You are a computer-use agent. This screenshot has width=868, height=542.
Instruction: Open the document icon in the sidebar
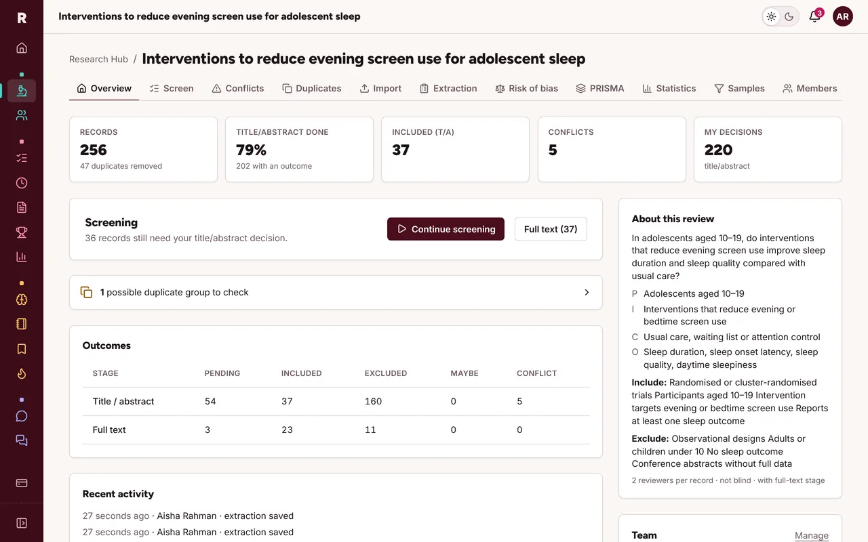pos(22,207)
